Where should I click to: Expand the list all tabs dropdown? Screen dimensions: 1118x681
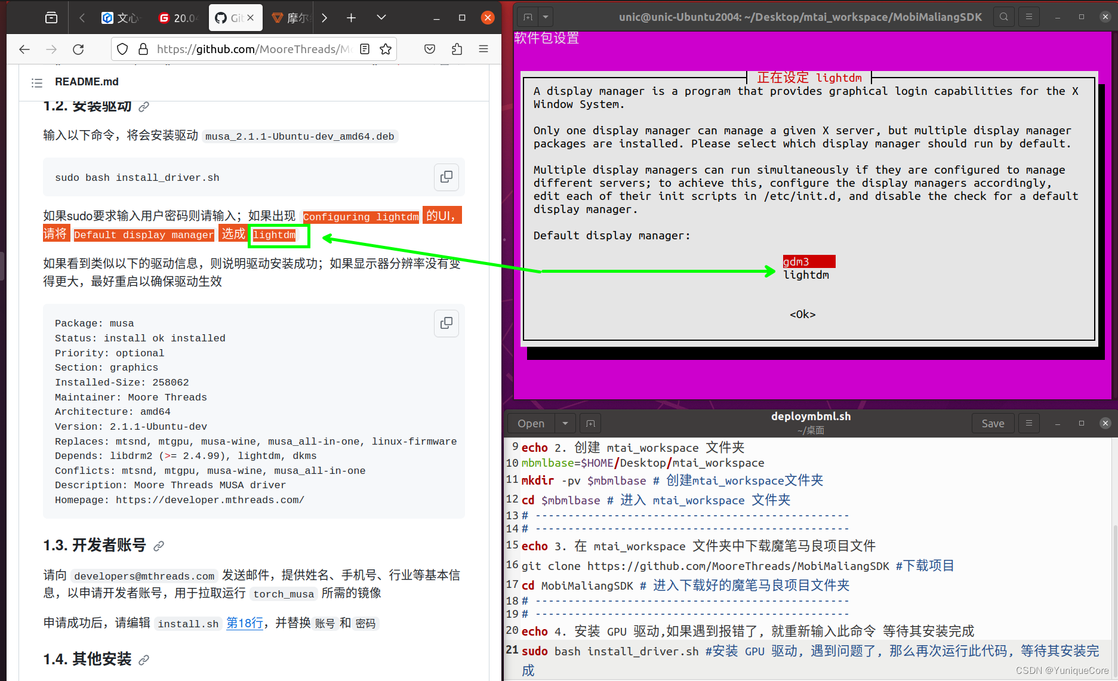[381, 17]
